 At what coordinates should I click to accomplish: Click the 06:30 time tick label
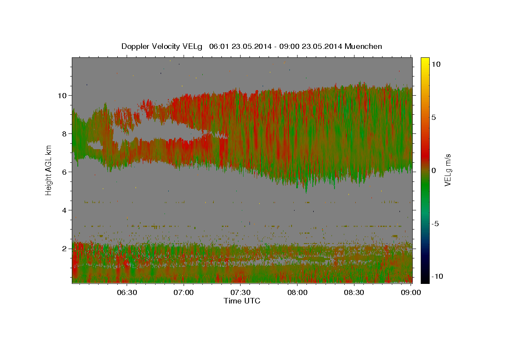tap(127, 292)
